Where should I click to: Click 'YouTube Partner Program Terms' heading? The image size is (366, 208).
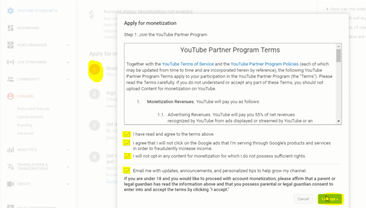[230, 50]
